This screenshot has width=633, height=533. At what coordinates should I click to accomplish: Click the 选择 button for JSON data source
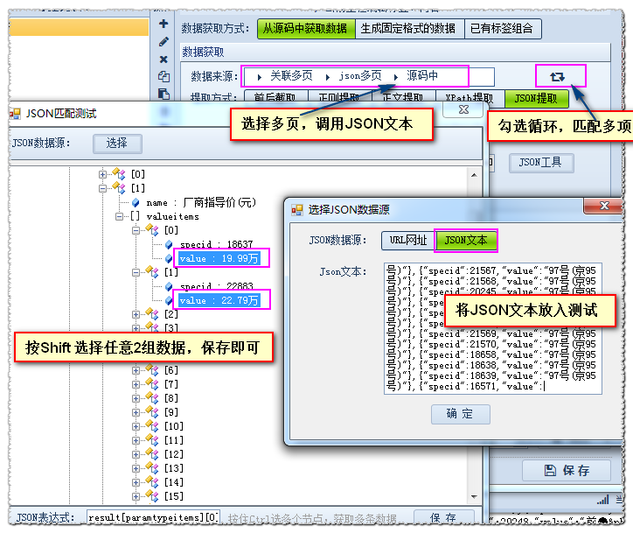point(117,144)
